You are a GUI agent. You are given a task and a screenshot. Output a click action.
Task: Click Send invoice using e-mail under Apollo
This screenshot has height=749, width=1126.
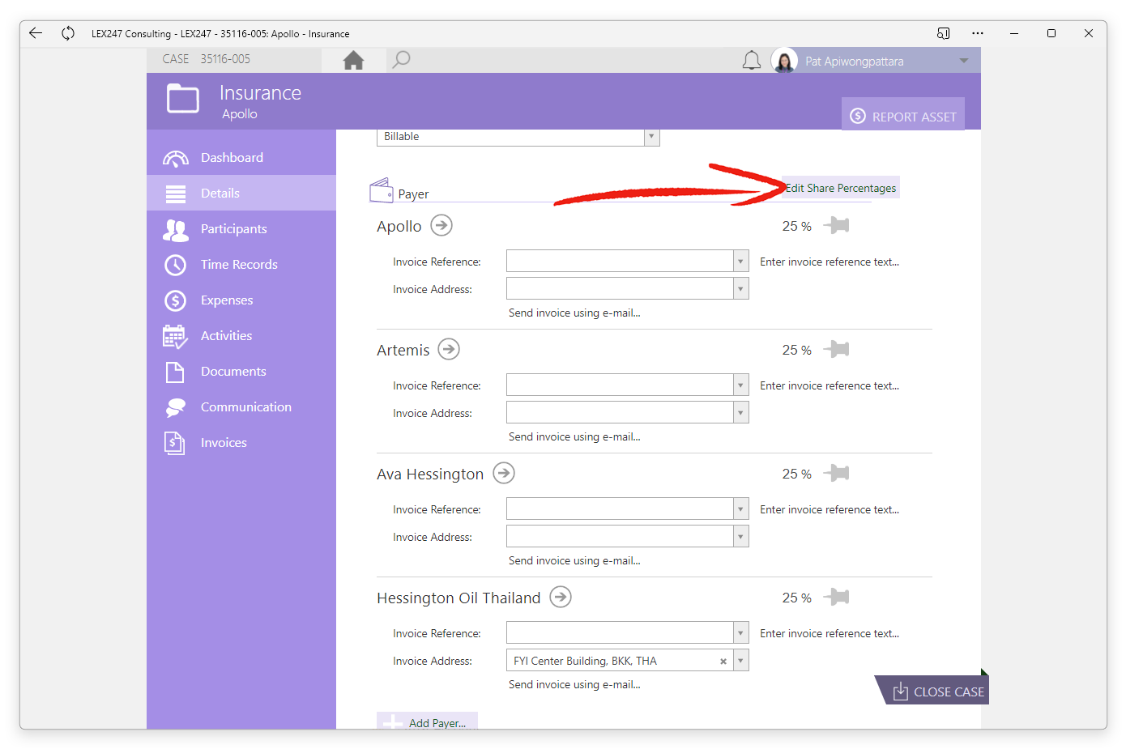574,313
